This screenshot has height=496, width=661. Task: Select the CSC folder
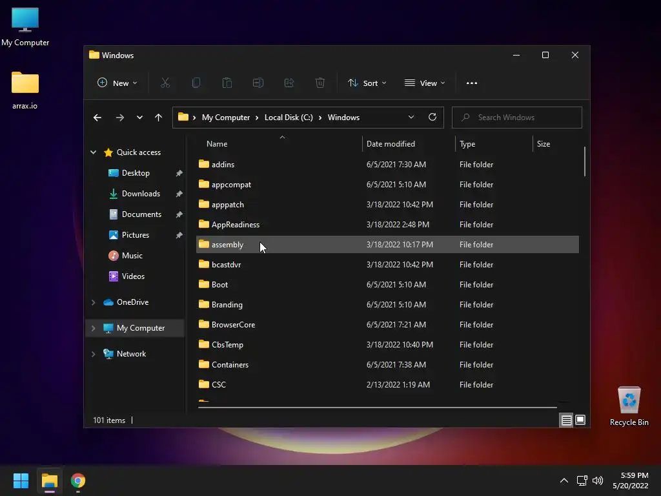(x=387, y=385)
